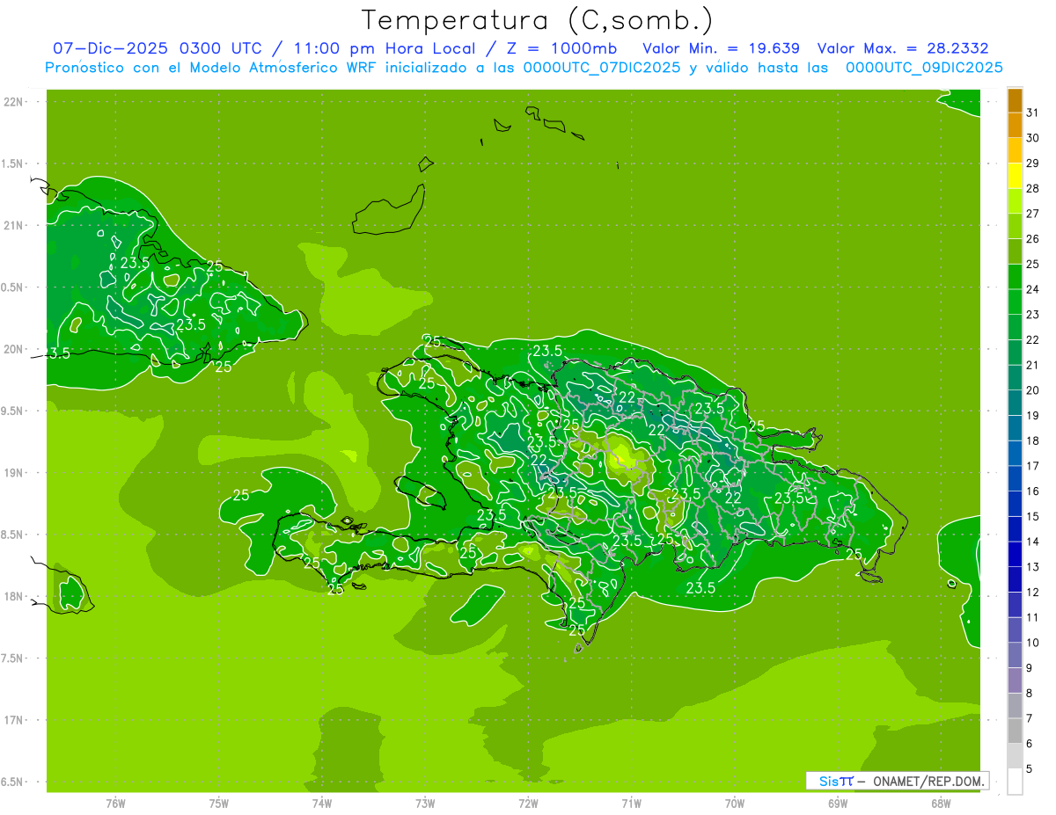Click the SisTT ONAMET/REP.DOM. logo label
The image size is (1056, 815).
(897, 781)
